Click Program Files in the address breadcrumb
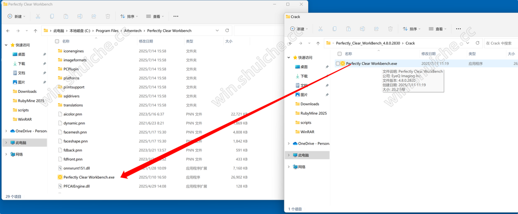The image size is (518, 214). click(107, 31)
